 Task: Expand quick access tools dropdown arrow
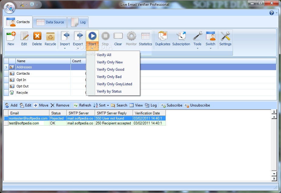[27, 5]
